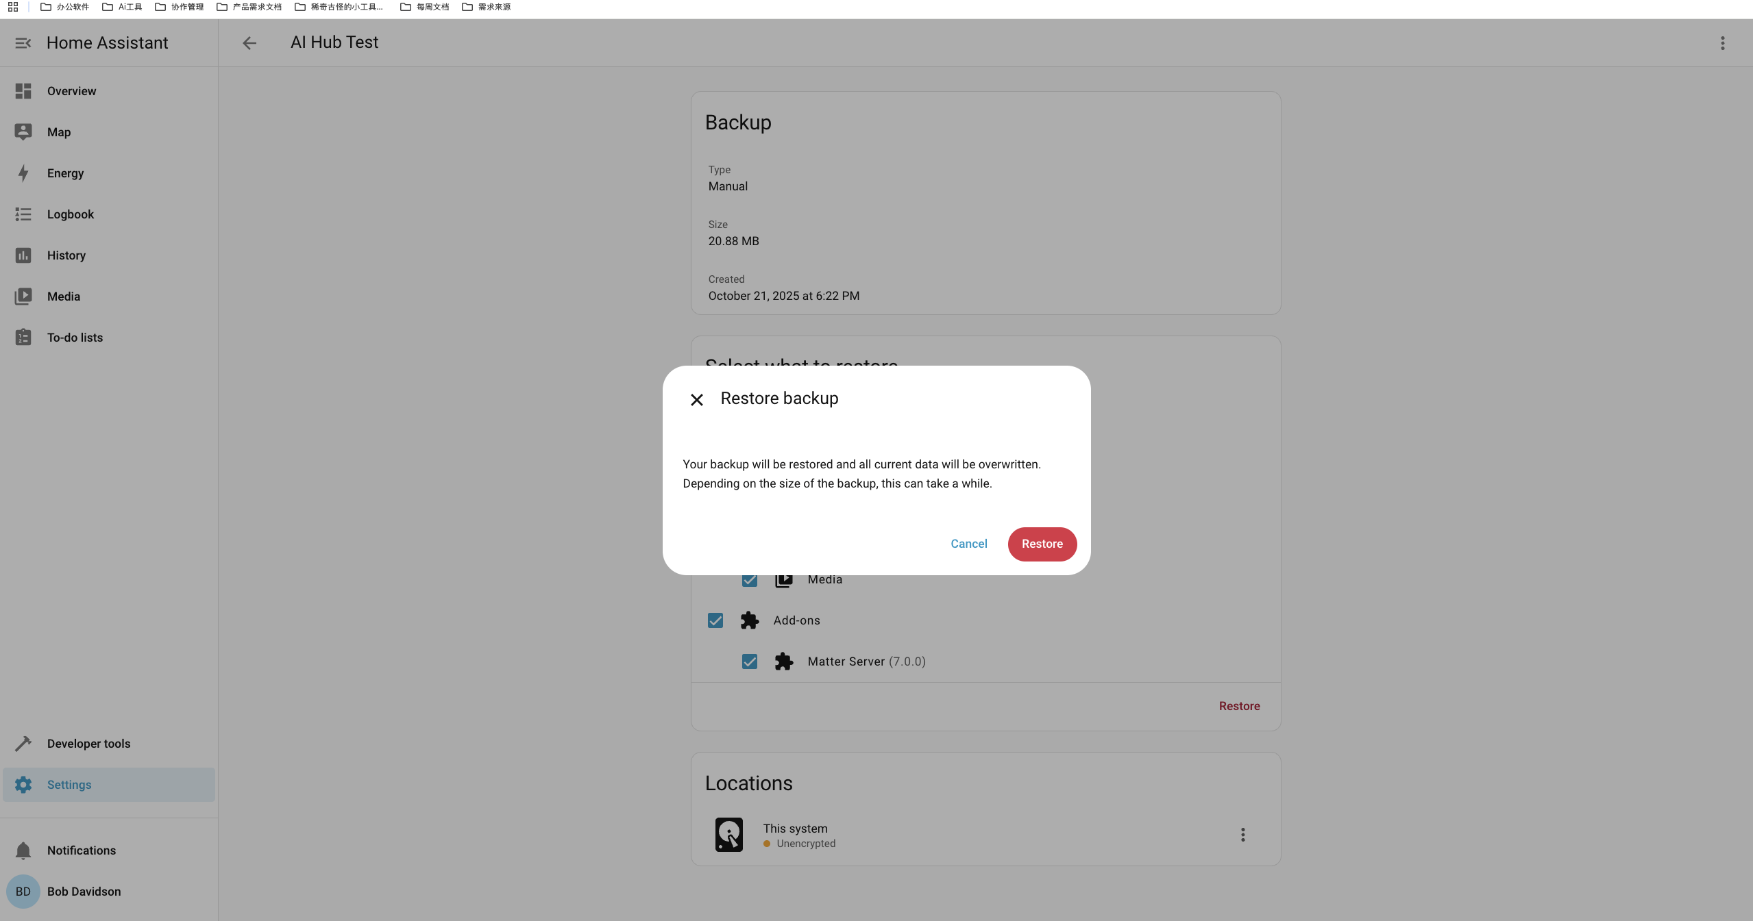Close the Restore backup dialog
This screenshot has height=921, width=1753.
tap(697, 400)
